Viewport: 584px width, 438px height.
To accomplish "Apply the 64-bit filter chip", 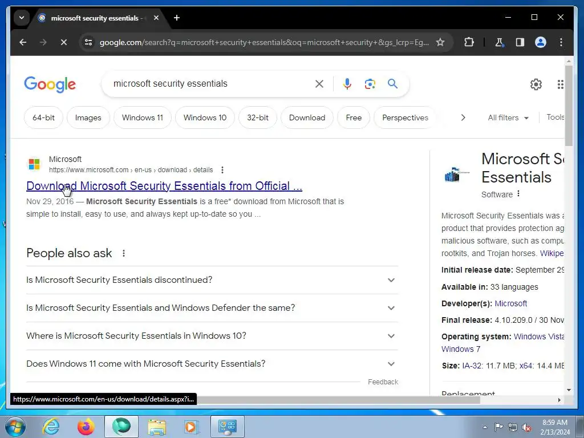I will 43,117.
